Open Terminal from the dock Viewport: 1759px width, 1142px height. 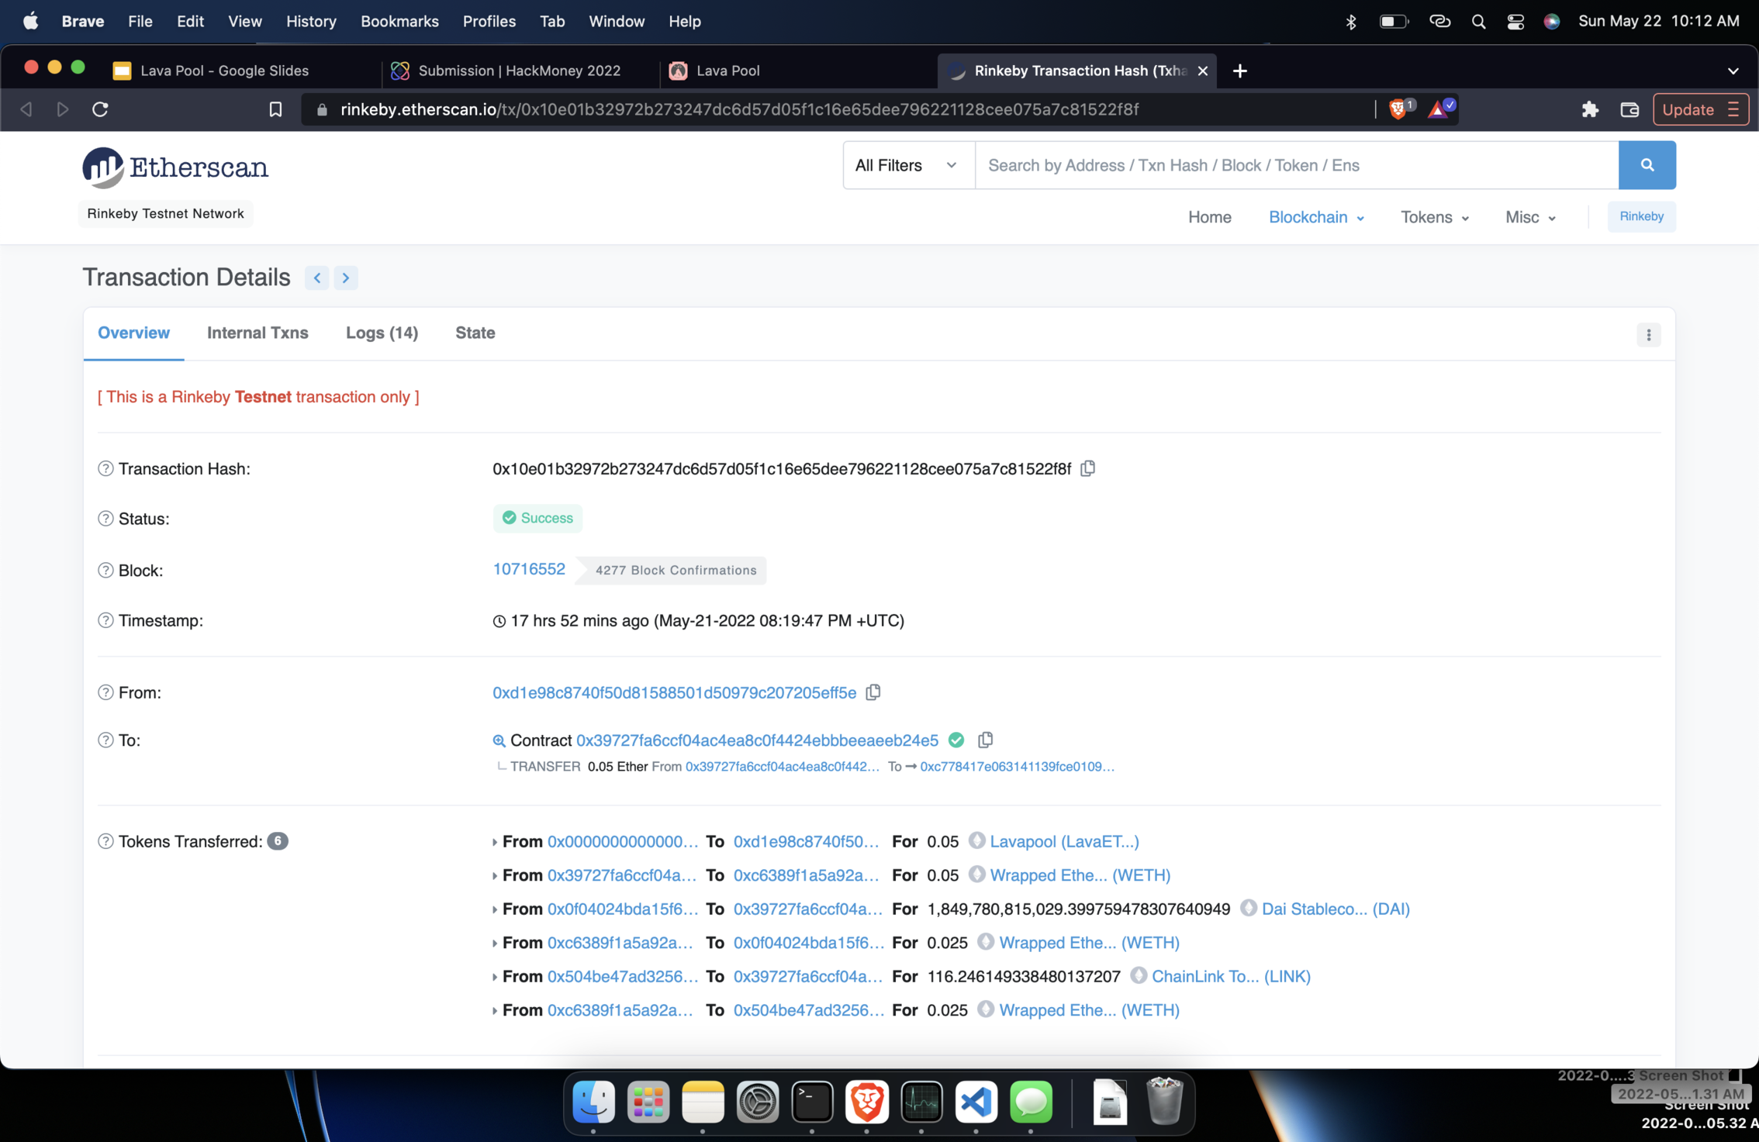[x=812, y=1102]
